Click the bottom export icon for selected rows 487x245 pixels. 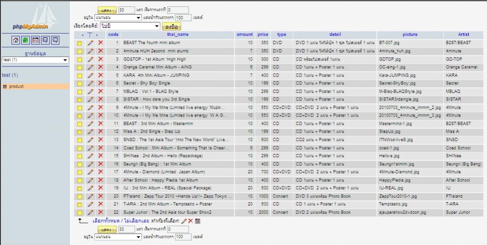(x=197, y=221)
